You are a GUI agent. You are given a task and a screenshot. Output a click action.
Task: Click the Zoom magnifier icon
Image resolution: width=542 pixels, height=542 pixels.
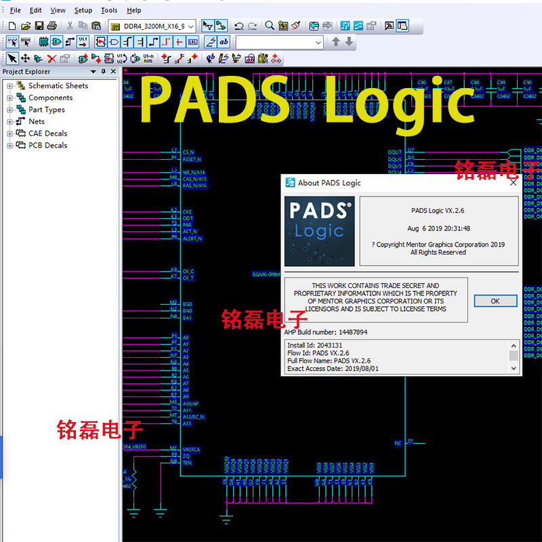pyautogui.click(x=269, y=26)
